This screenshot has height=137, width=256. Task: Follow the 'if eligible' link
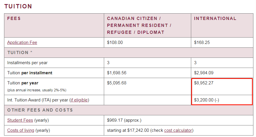tap(79, 100)
